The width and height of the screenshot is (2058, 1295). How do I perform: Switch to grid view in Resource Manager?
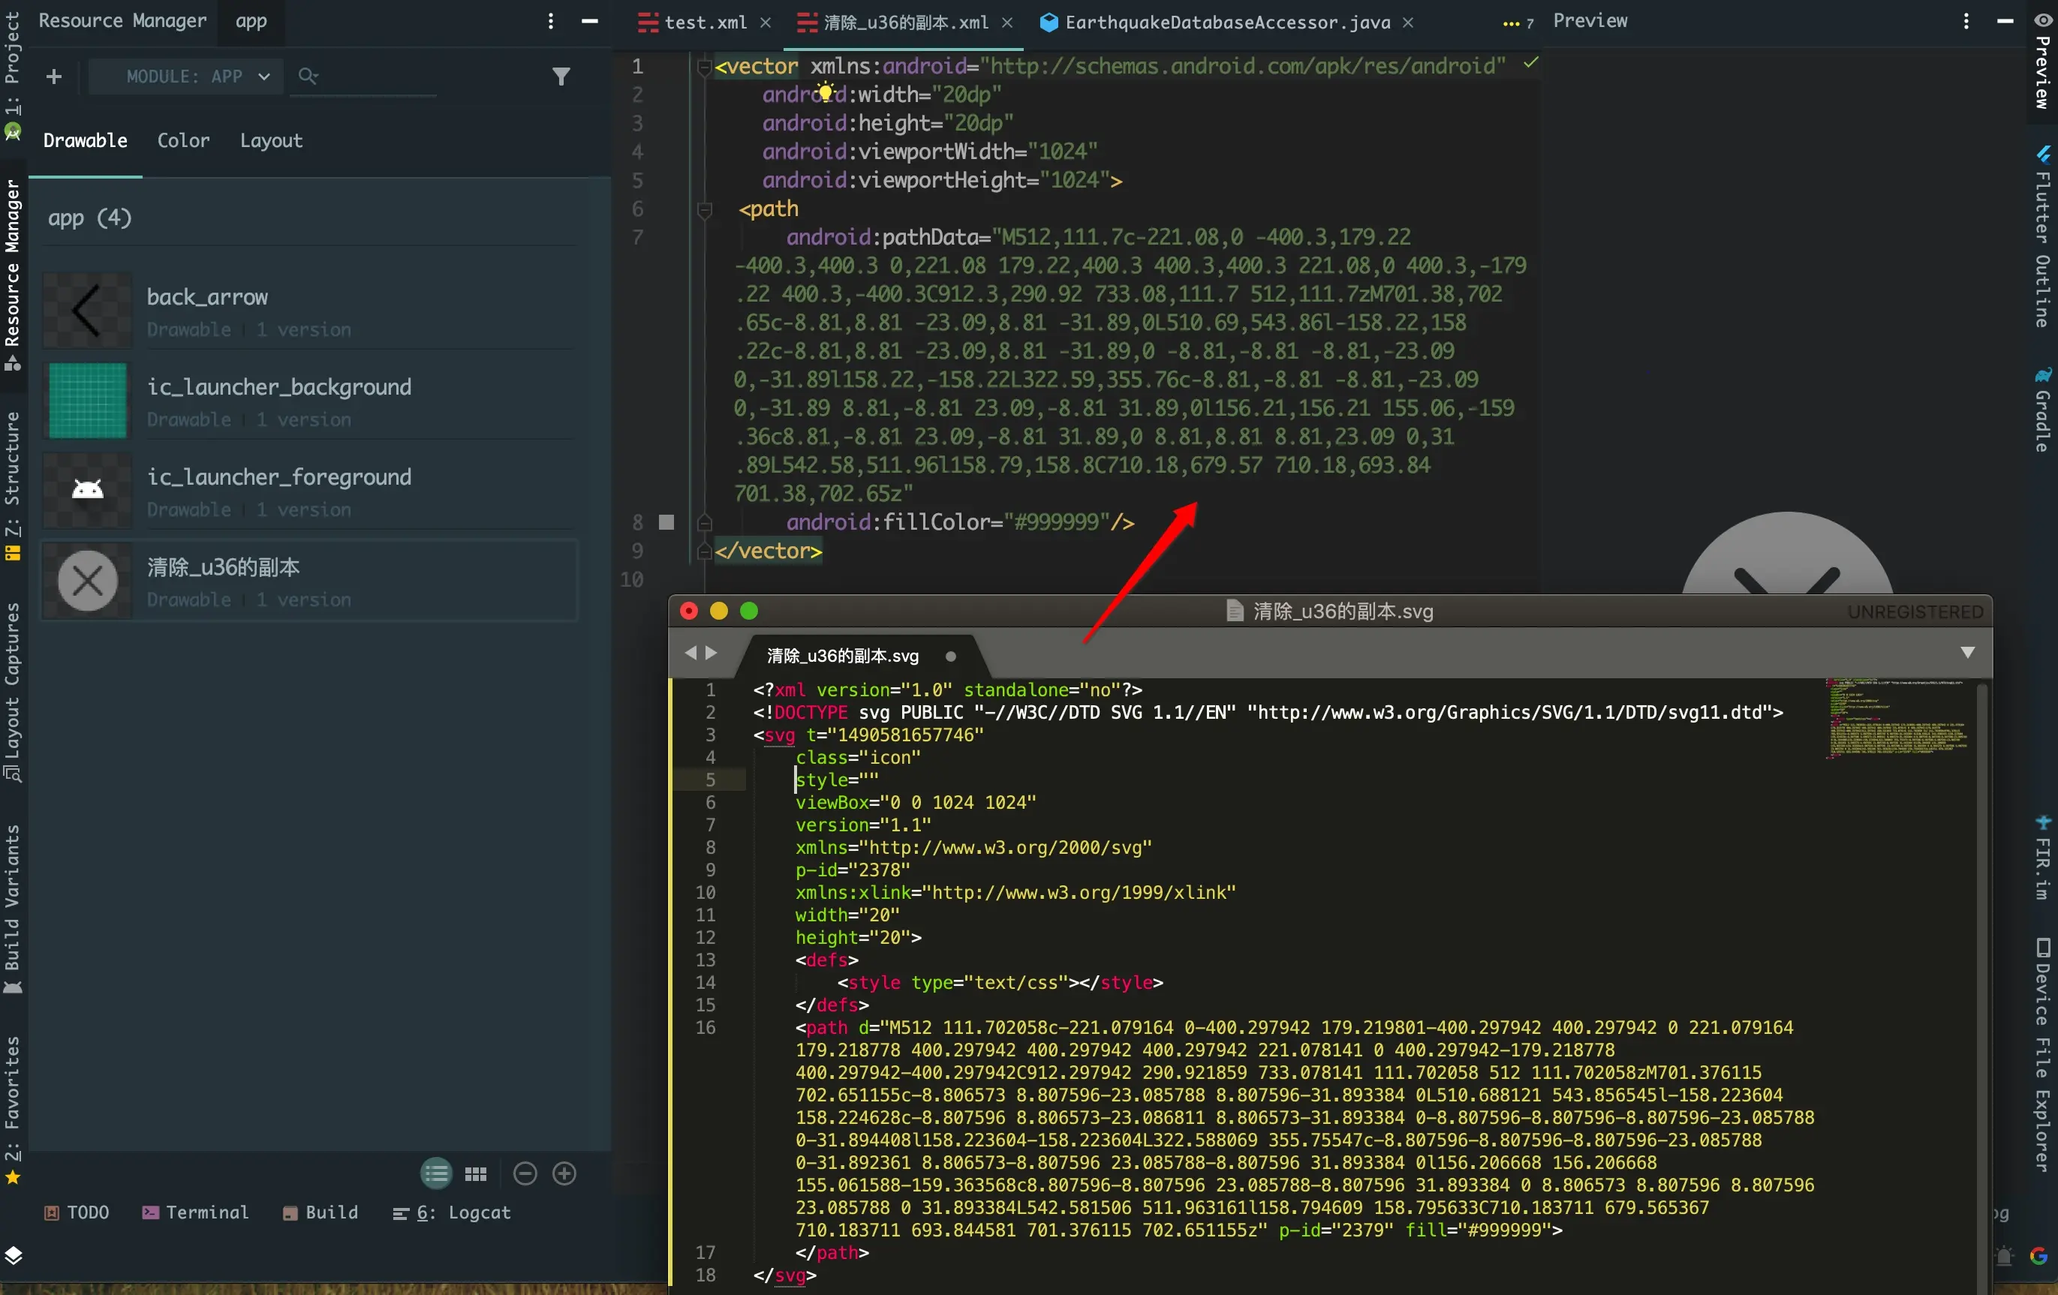click(476, 1173)
